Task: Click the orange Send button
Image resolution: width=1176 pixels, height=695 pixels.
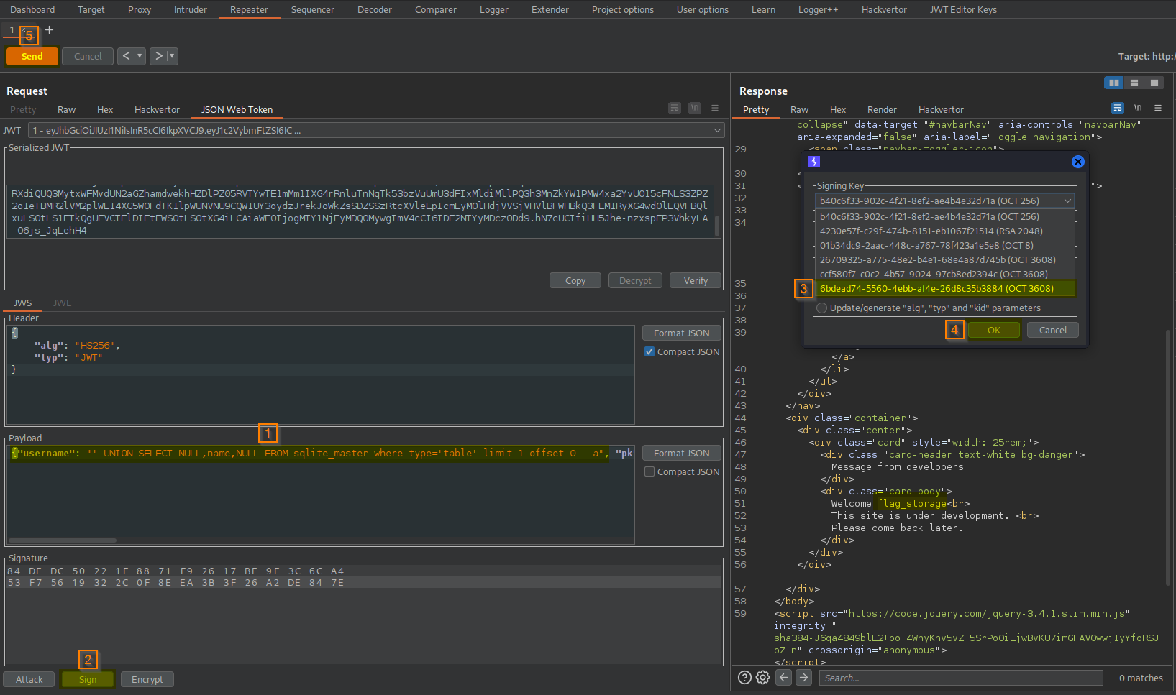Action: click(x=32, y=56)
